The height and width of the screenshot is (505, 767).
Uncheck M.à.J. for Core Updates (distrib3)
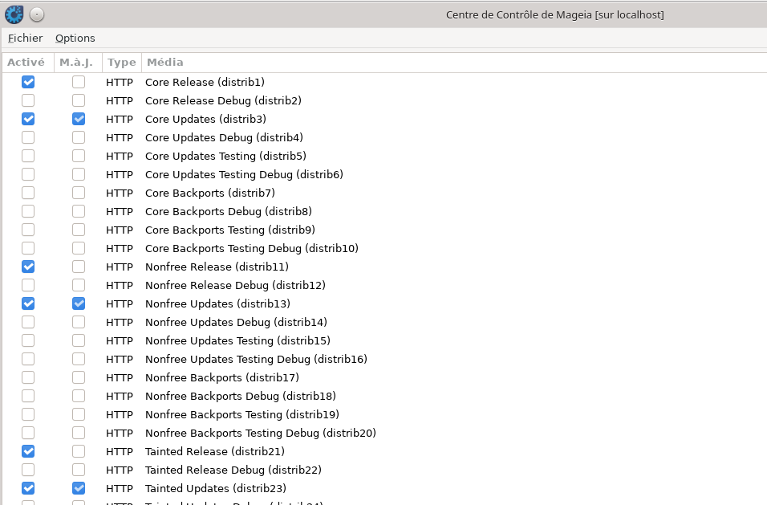(79, 119)
